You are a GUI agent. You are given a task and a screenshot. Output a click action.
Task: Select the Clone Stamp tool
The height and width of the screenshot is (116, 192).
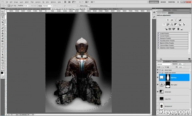pyautogui.click(x=3, y=33)
